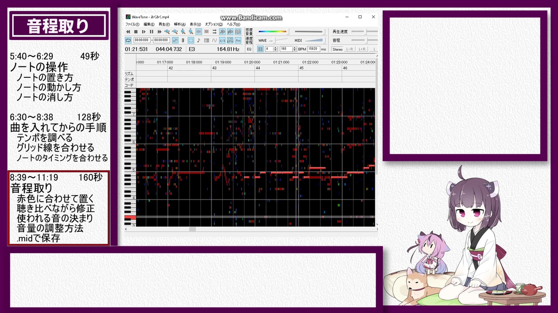Viewport: 558px width, 313px height.
Task: Click measure marker 44 on the ruler
Action: pos(258,68)
